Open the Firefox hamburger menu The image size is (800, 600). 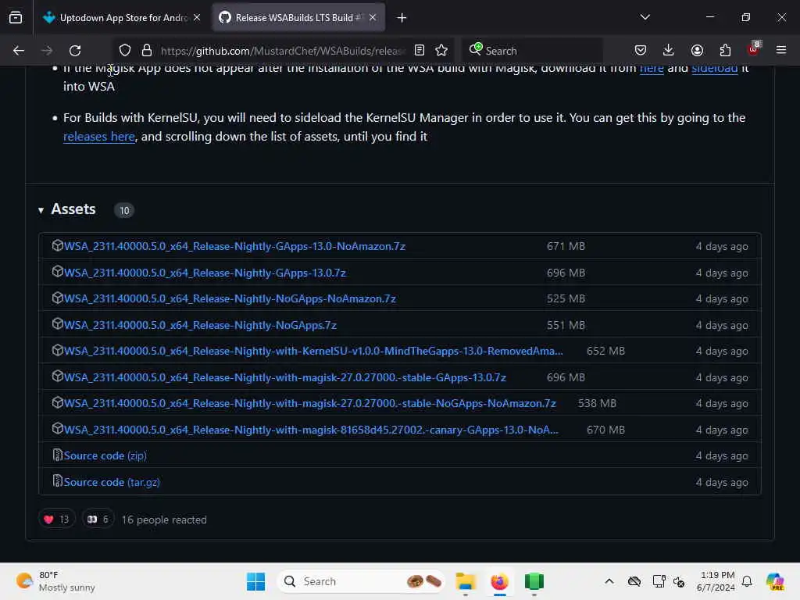click(781, 51)
